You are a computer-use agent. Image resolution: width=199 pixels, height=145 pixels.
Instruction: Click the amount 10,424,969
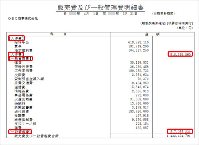tap(139, 83)
